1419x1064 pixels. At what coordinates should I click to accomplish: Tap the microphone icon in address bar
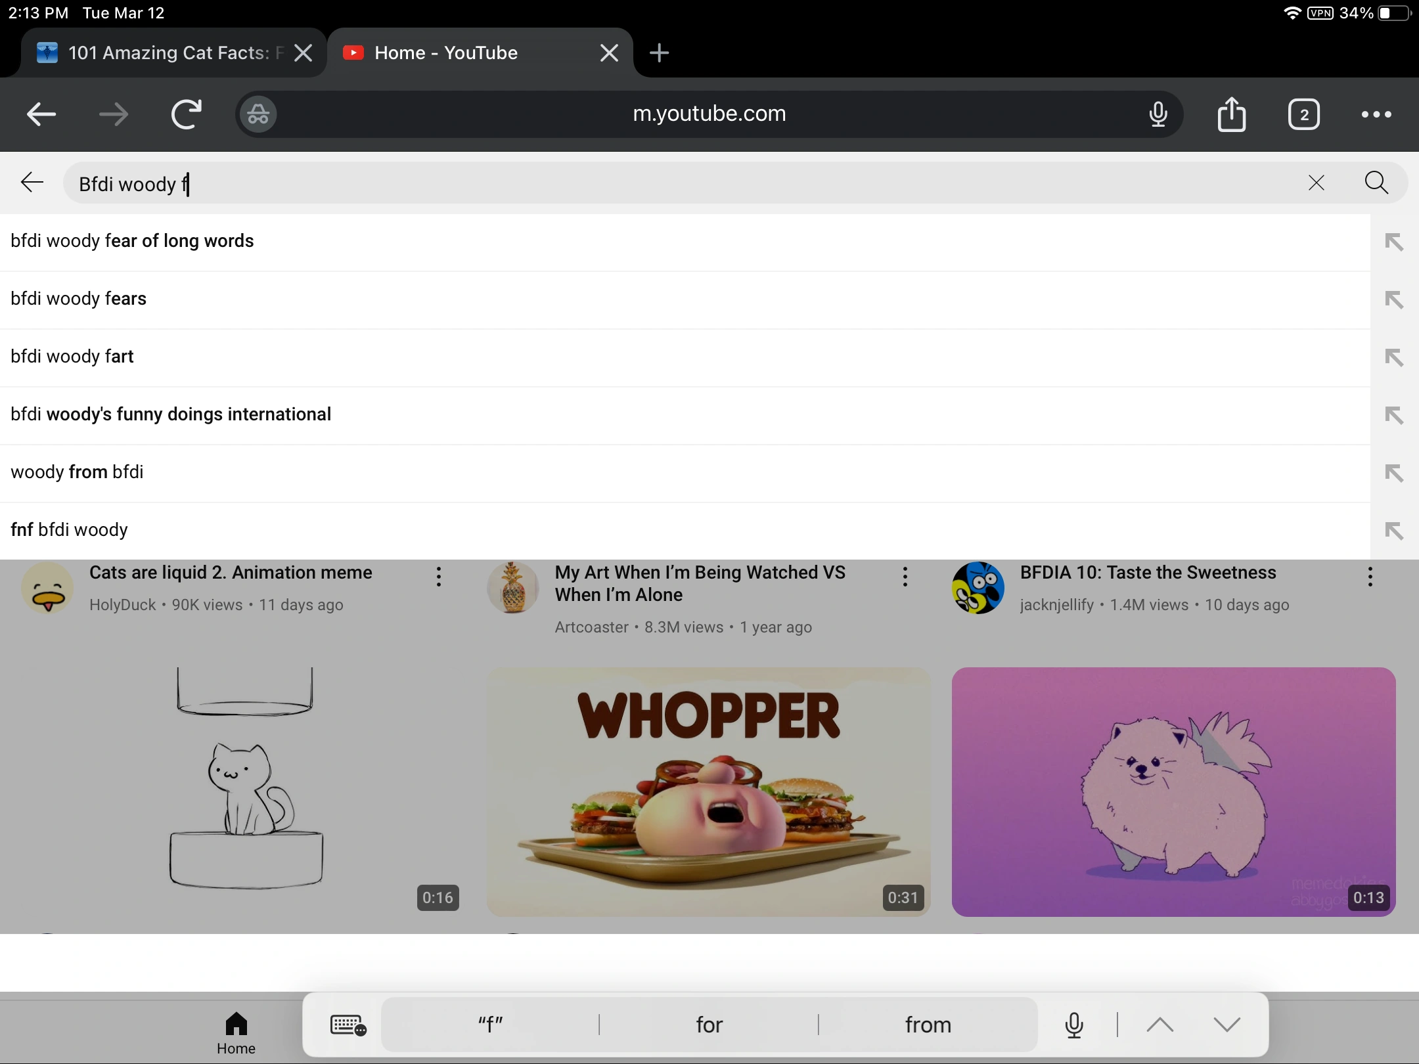[1158, 114]
